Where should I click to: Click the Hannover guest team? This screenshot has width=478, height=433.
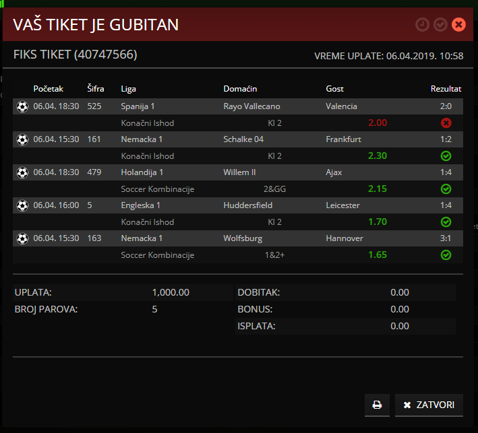click(x=345, y=238)
